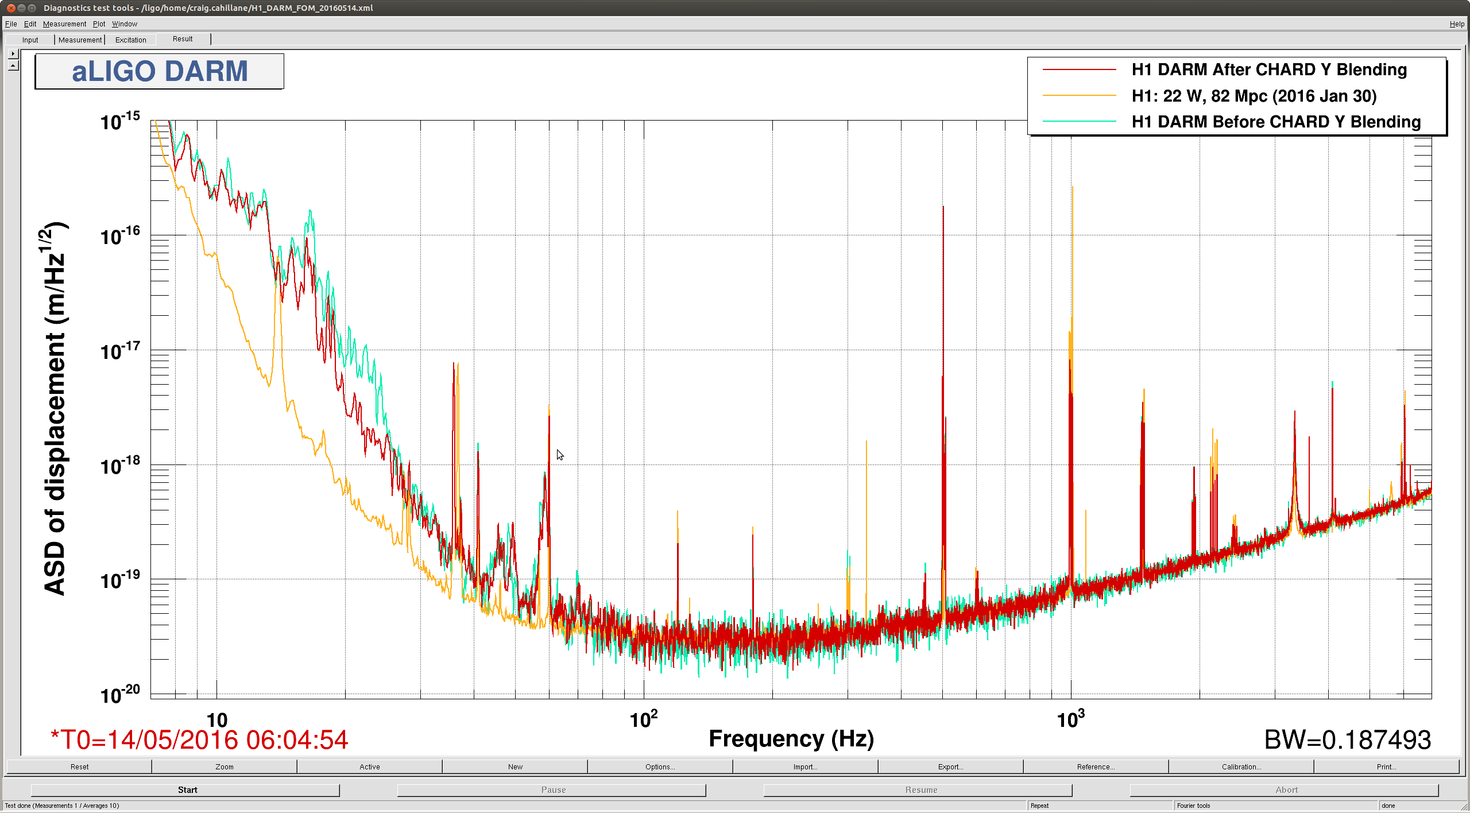Click the Active button
The width and height of the screenshot is (1470, 813).
370,766
